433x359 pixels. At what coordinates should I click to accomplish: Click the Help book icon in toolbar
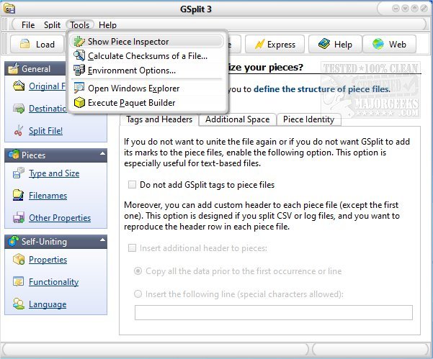tap(324, 44)
